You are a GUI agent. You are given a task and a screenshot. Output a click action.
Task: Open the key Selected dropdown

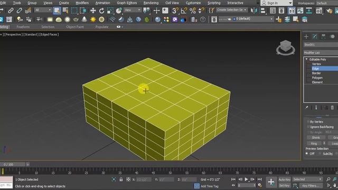click(x=307, y=179)
